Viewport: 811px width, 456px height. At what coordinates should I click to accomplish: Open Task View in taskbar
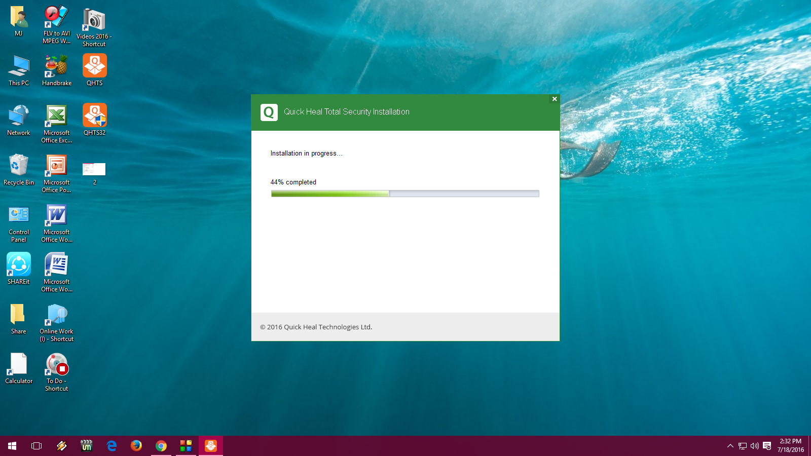(36, 446)
